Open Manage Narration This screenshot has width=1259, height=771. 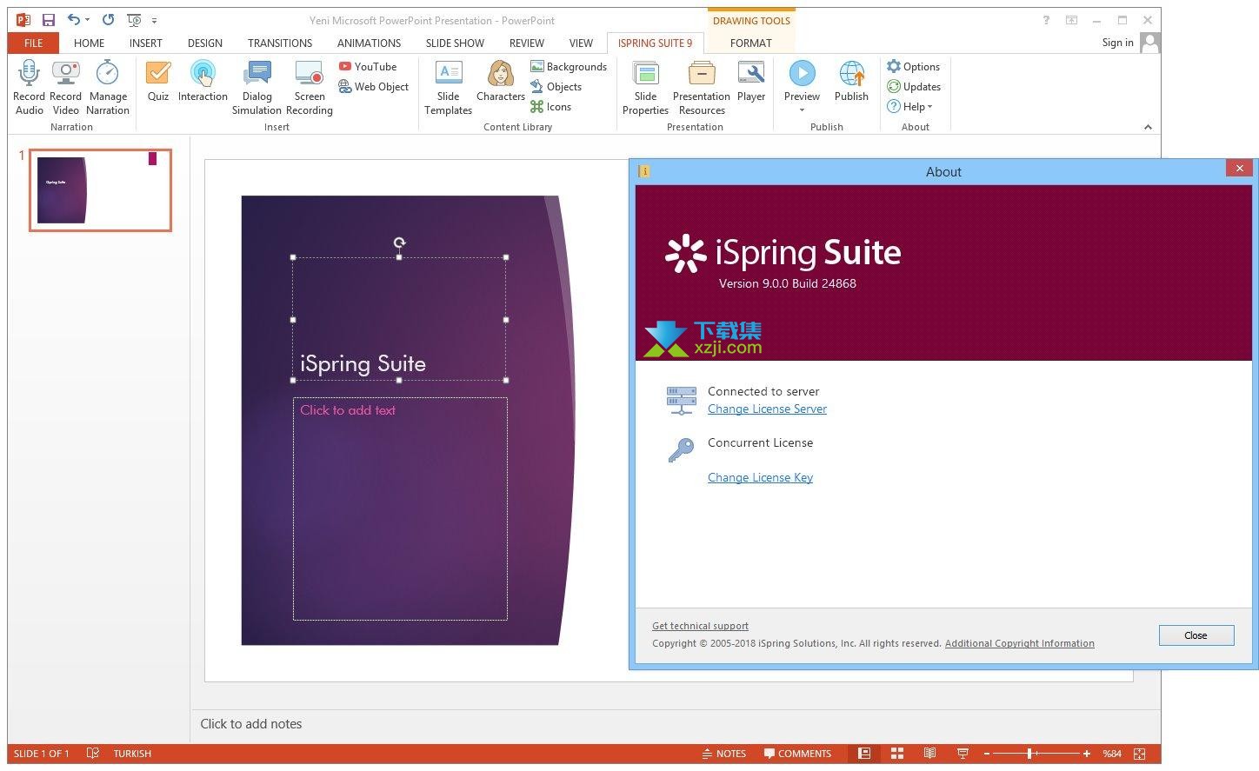[x=108, y=87]
